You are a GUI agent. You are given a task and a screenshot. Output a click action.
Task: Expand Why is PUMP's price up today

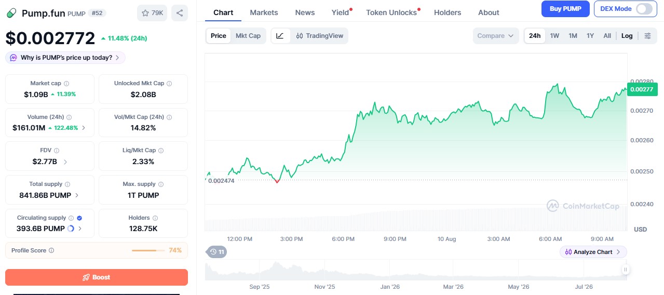(65, 58)
